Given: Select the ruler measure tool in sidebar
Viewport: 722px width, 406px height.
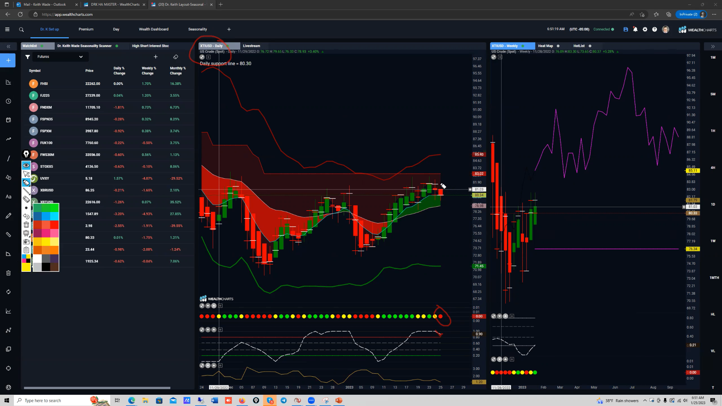Looking at the screenshot, I should click(x=8, y=235).
